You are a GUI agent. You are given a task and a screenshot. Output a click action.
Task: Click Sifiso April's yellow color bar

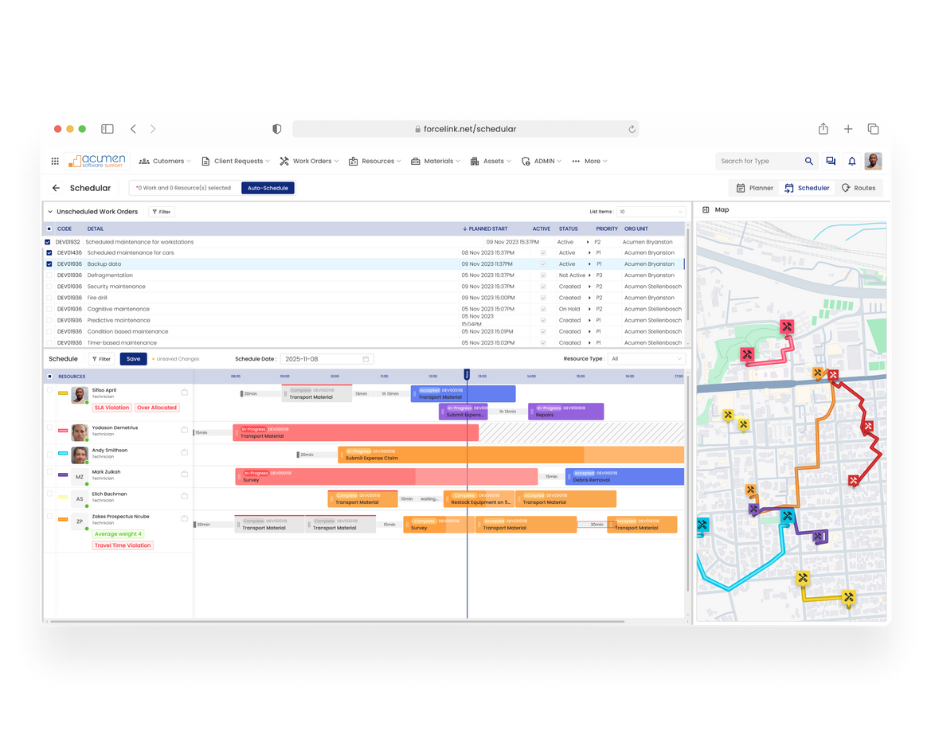(x=63, y=393)
